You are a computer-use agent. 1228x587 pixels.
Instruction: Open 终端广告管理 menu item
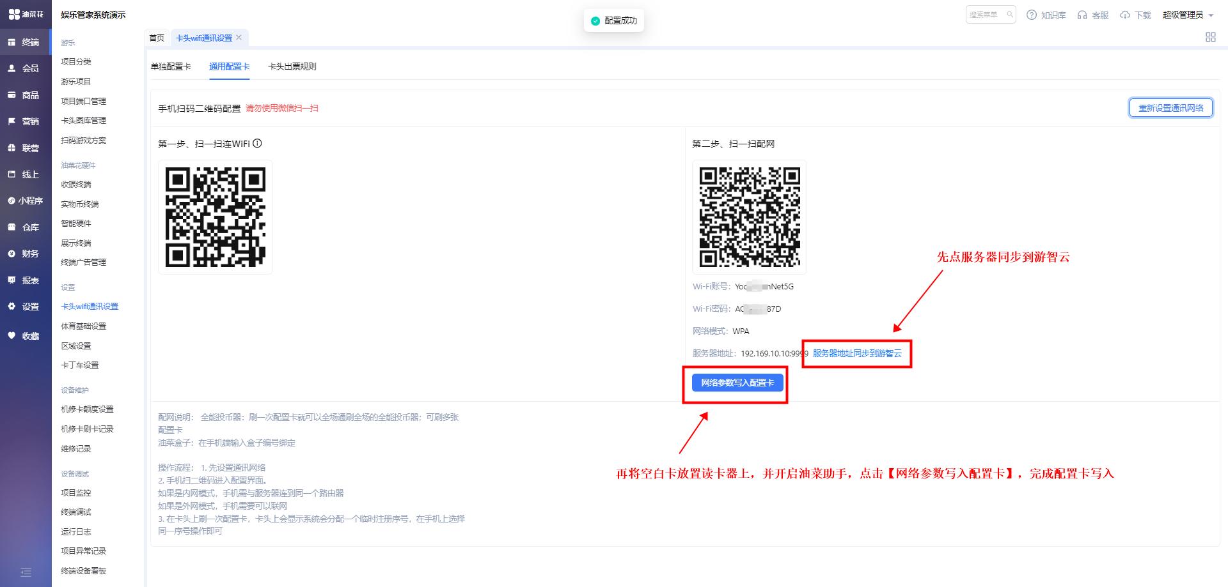pyautogui.click(x=84, y=263)
